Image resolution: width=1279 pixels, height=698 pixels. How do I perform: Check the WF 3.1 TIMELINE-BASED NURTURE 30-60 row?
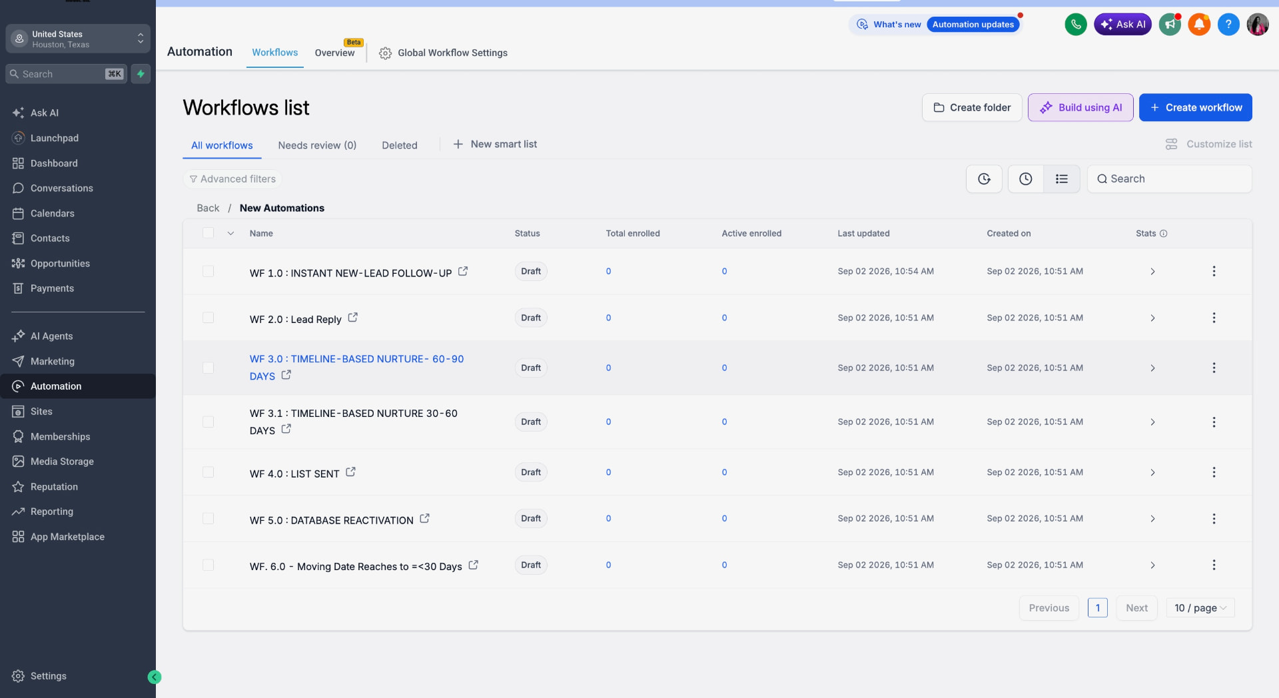coord(209,422)
